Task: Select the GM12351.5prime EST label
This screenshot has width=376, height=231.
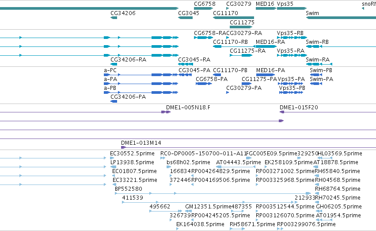Action: click(208, 207)
